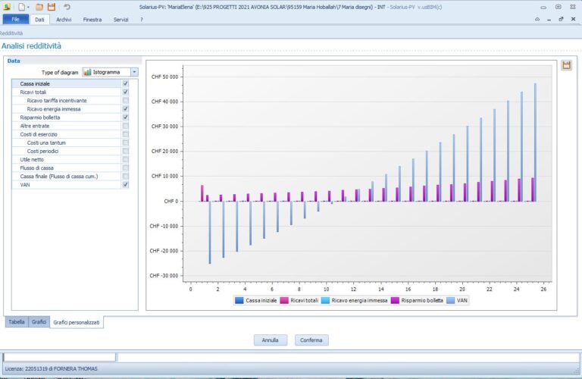This screenshot has width=582, height=379.
Task: Switch to the Dati ribbon tab
Action: [39, 20]
